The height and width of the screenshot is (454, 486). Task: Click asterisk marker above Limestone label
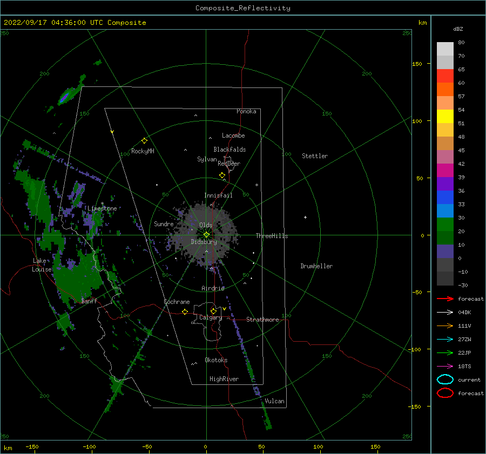(102, 204)
